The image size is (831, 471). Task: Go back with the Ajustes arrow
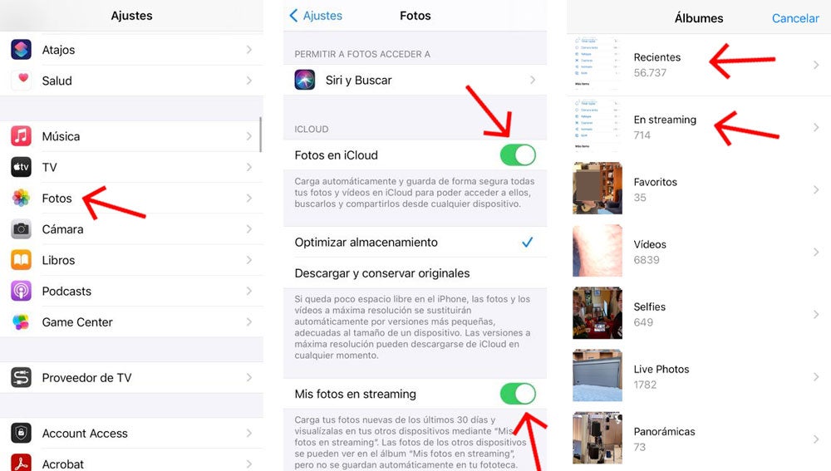[293, 15]
